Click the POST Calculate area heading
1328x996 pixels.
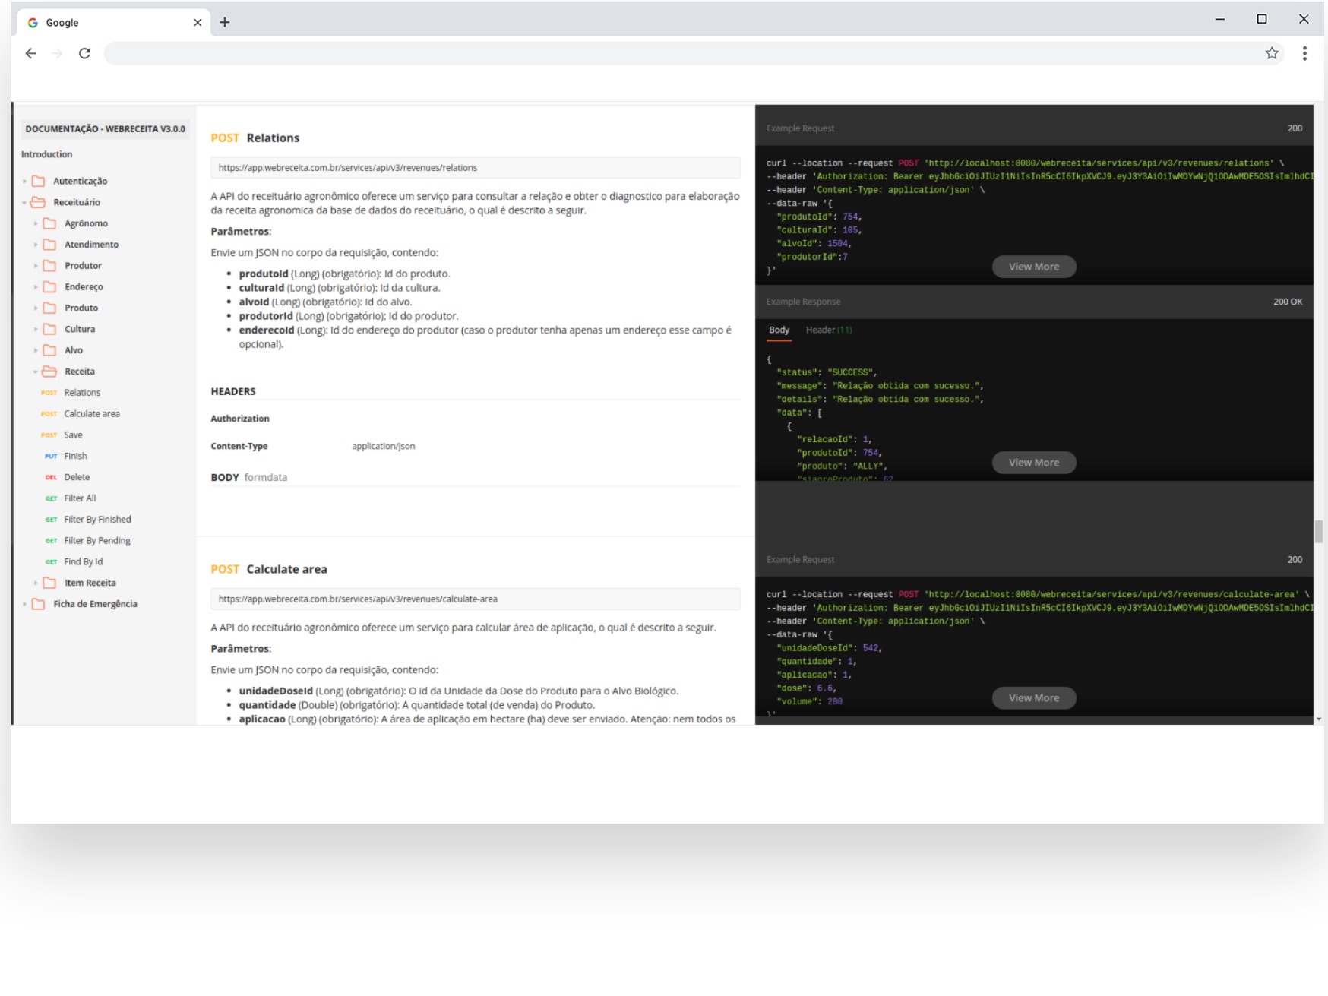coord(269,569)
